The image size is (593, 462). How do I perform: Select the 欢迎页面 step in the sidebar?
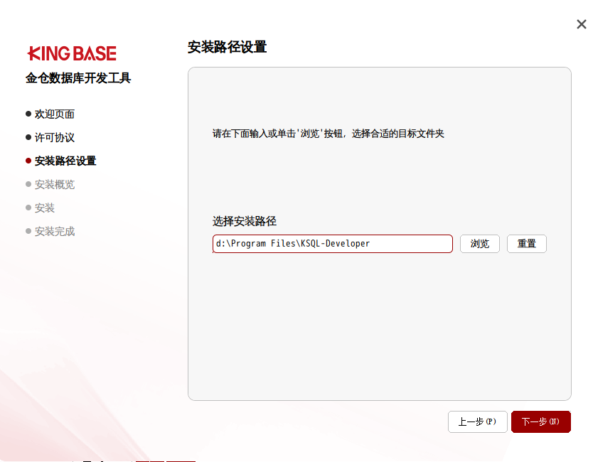point(55,114)
